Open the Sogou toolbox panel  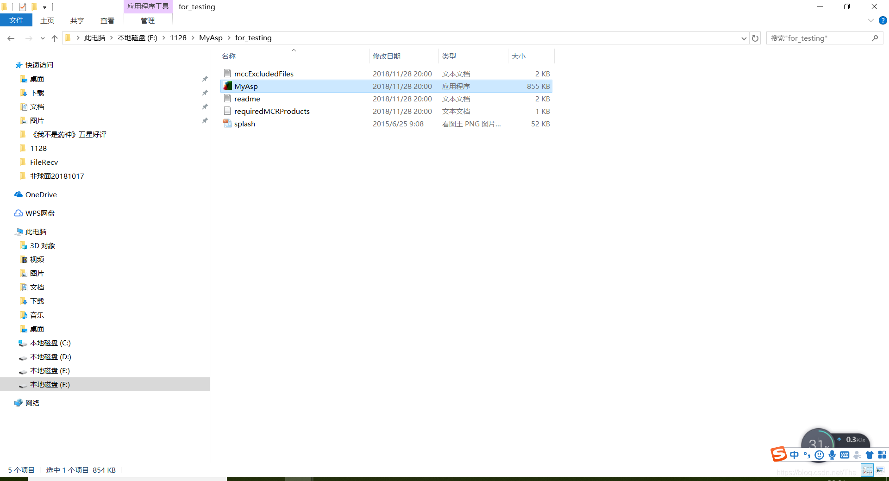[x=883, y=455]
